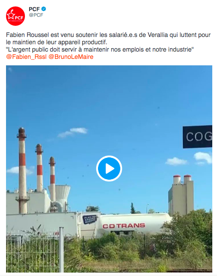Click the CD TRANS tanker in the video

click(134, 224)
